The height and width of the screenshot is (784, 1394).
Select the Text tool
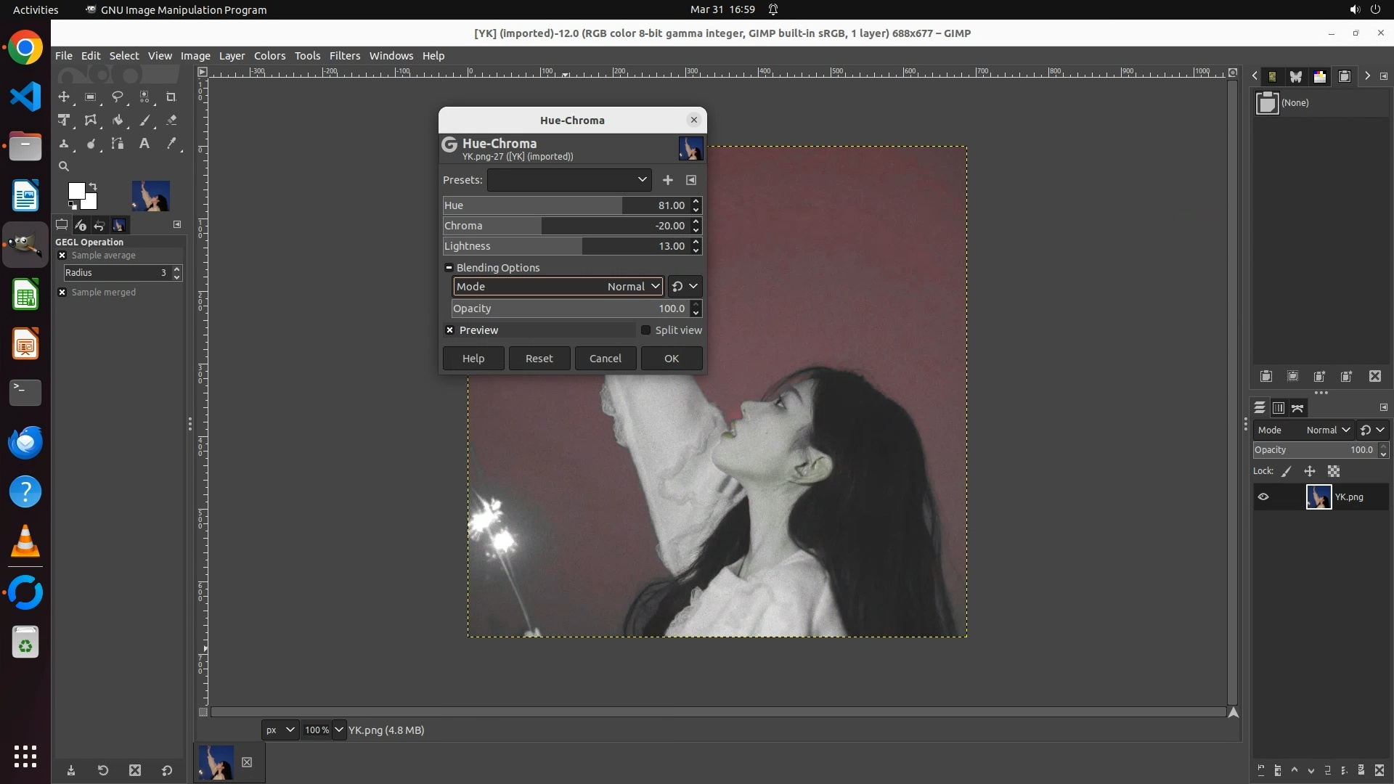point(144,144)
